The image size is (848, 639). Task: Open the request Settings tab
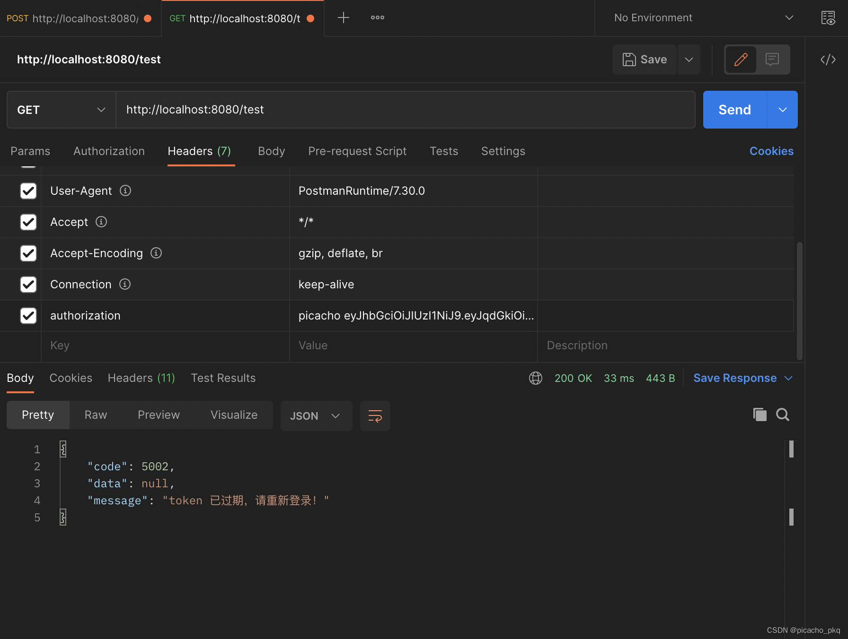tap(503, 151)
